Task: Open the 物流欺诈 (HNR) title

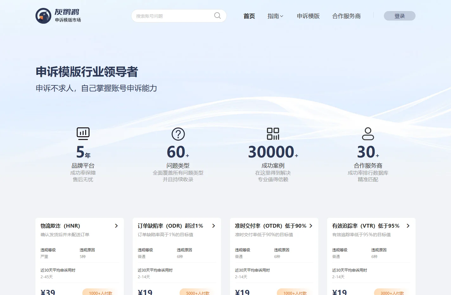Action: point(60,226)
